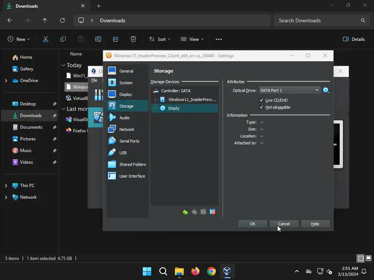Open Network settings category in VirtualBox
This screenshot has width=374, height=280.
127,129
